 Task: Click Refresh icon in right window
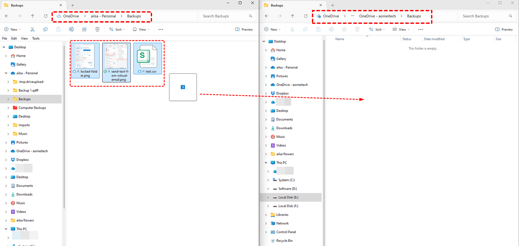[305, 16]
